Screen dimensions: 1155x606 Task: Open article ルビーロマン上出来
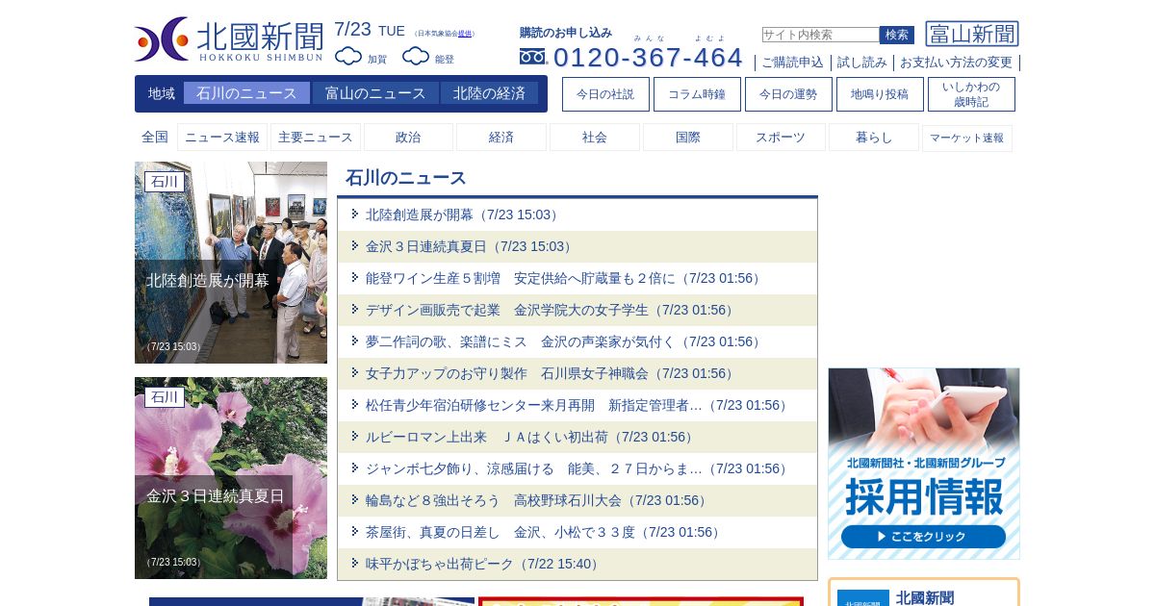529,437
